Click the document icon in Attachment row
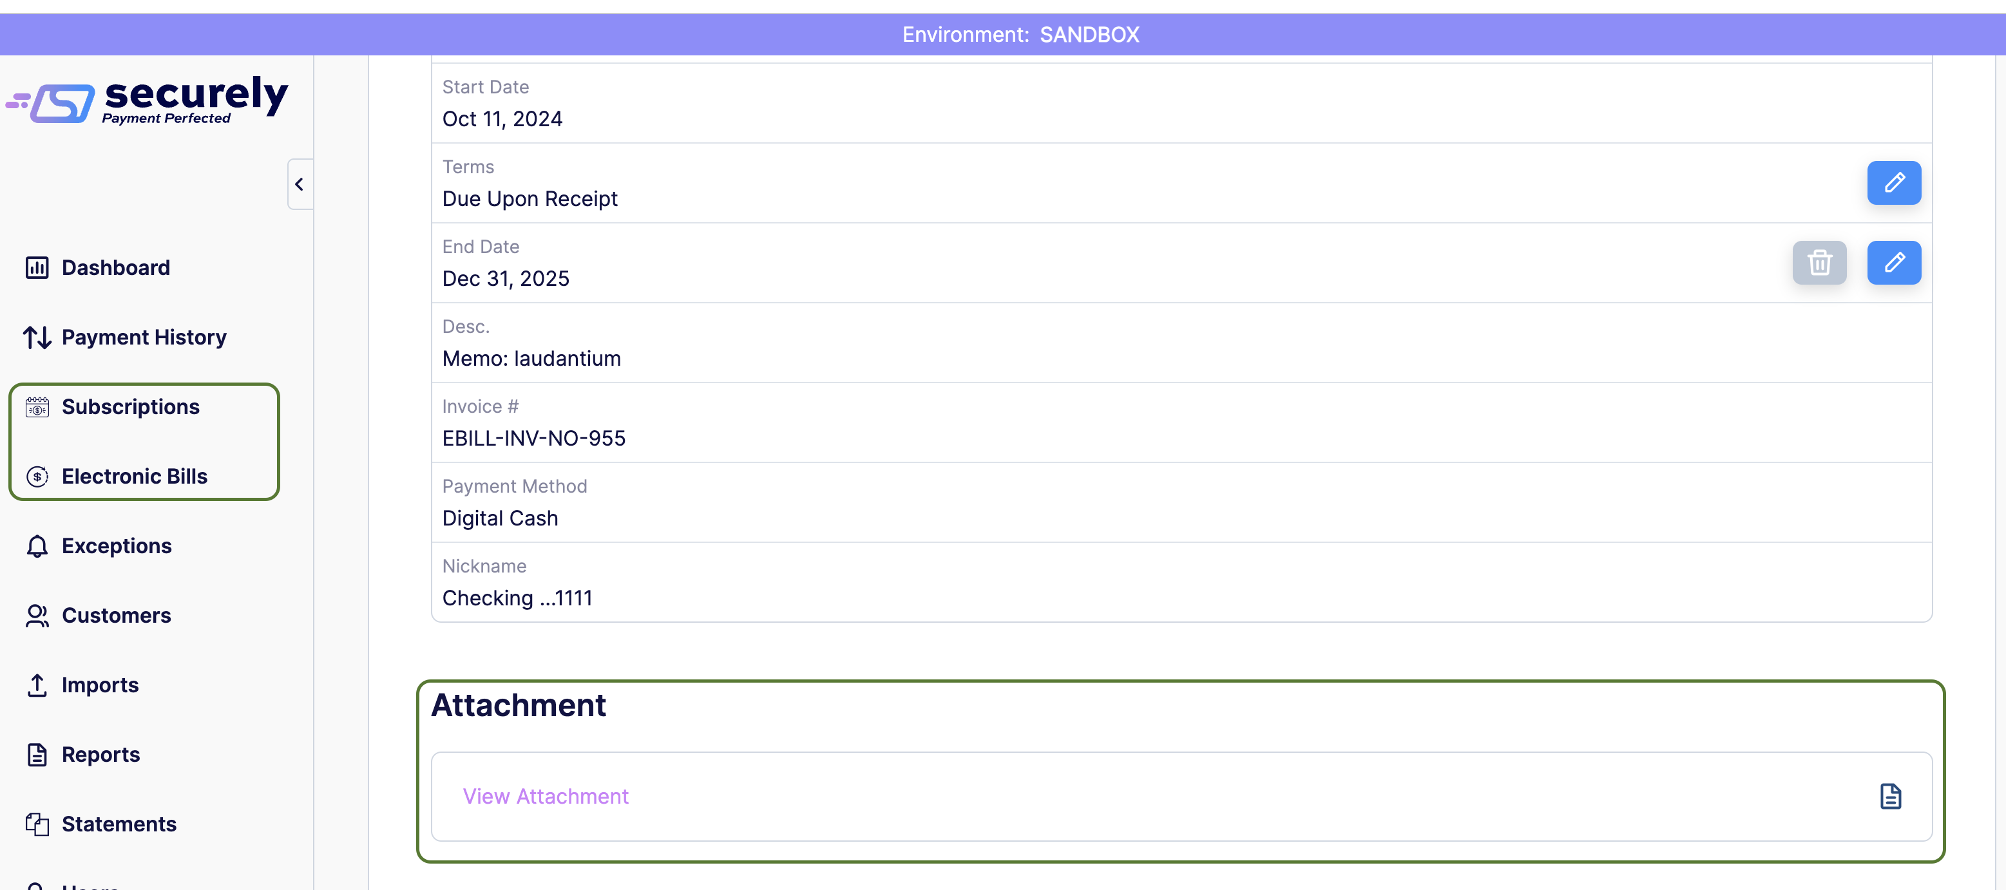Image resolution: width=2006 pixels, height=890 pixels. pos(1890,796)
